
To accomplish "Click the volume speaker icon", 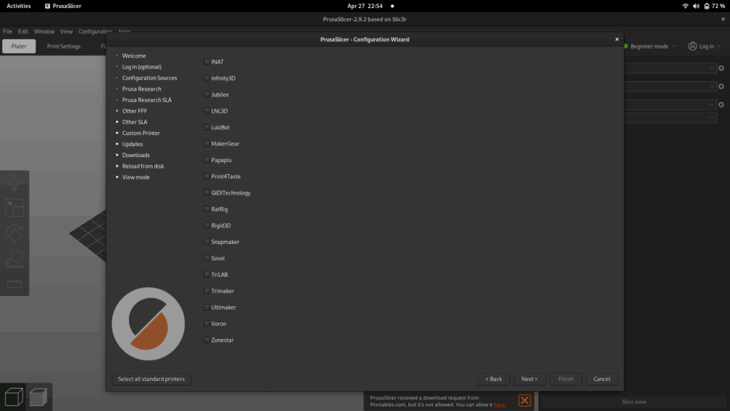I will click(696, 6).
